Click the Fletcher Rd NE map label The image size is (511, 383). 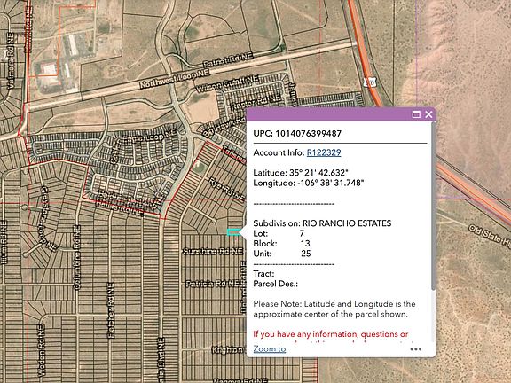(x=111, y=310)
